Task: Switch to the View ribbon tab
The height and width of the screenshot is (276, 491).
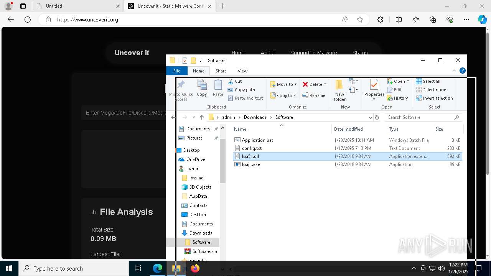Action: (x=242, y=71)
